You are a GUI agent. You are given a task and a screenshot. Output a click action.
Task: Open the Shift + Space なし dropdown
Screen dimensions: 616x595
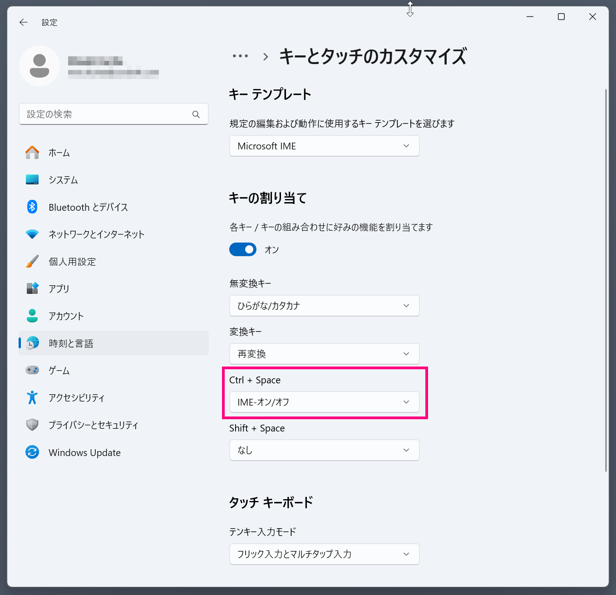click(324, 450)
